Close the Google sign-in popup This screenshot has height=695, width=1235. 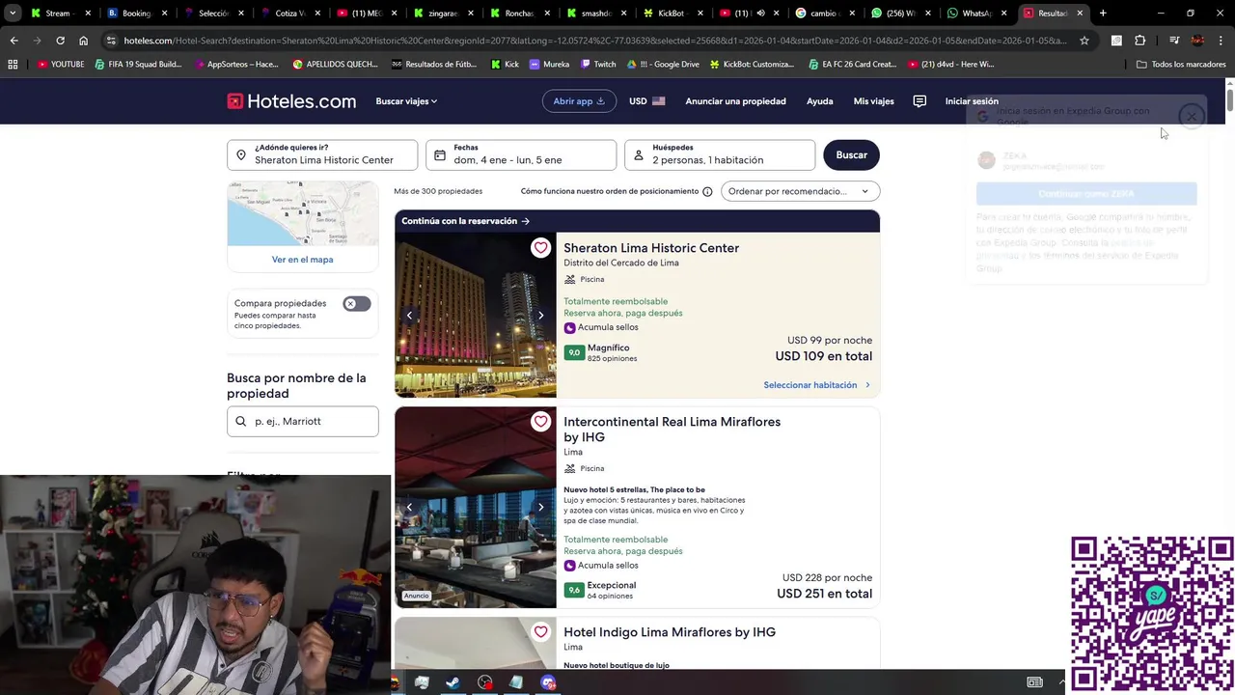pyautogui.click(x=1192, y=116)
